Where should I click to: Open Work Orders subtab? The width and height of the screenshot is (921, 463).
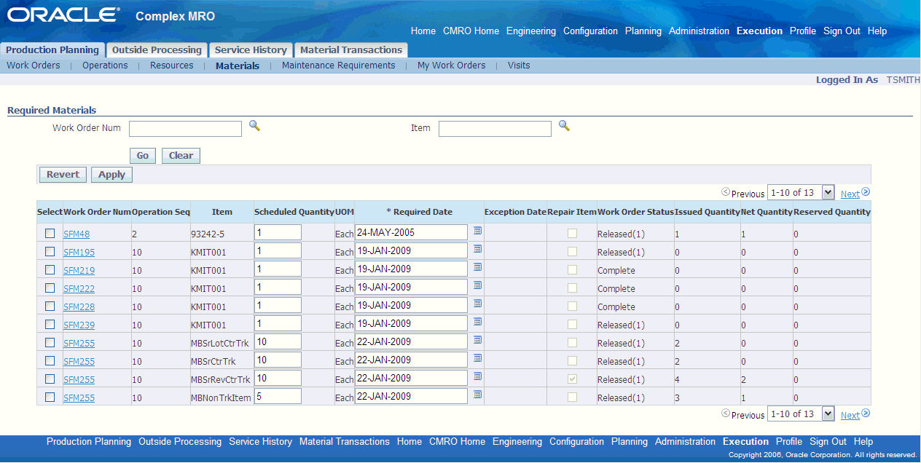[x=34, y=66]
